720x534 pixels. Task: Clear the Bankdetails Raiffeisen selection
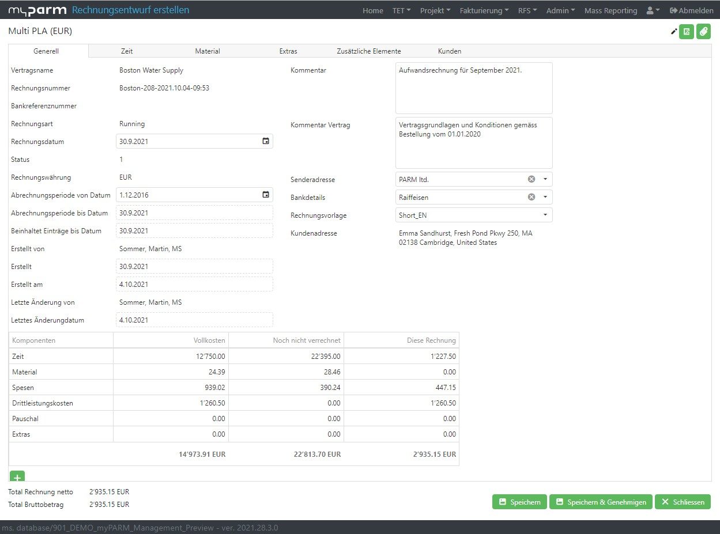pos(531,197)
